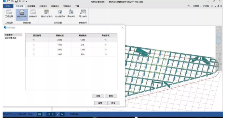
Task: Click the undo arrow icon
Action: 20,1
